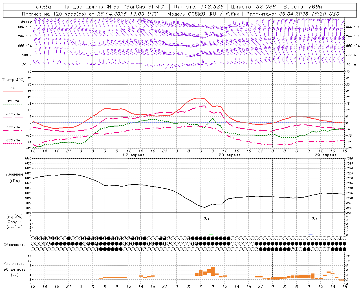Screen dimensions: 361x289
Task: Click the station name Chita in the header
Action: pos(44,7)
